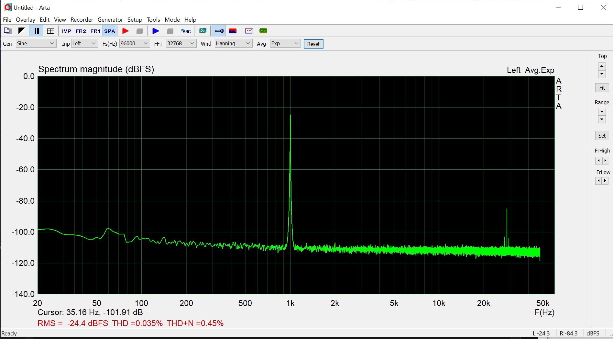The height and width of the screenshot is (339, 613).
Task: Switch to FR1 measurement mode
Action: tap(95, 31)
